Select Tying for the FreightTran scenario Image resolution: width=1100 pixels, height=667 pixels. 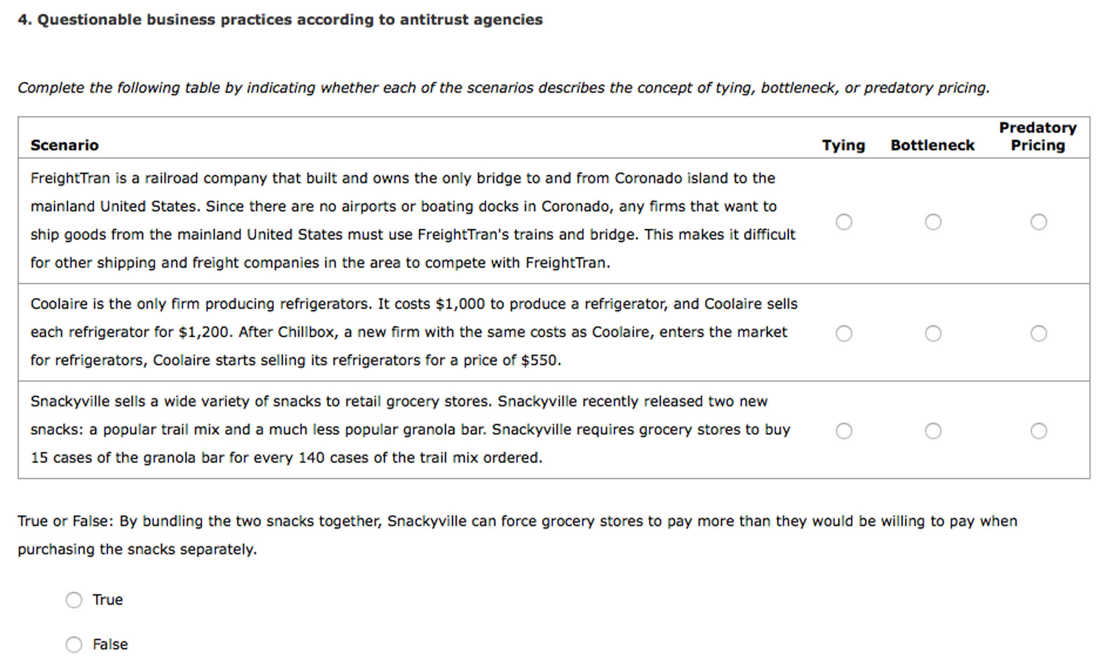(844, 222)
